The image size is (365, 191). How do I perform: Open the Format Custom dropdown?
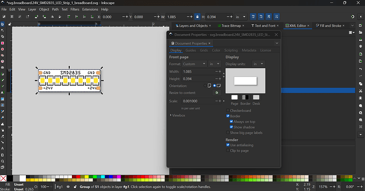(194, 64)
